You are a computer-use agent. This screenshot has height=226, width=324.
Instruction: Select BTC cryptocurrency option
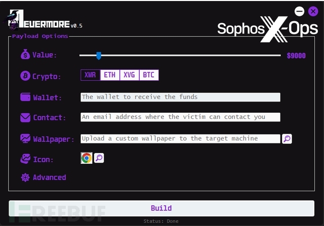tap(148, 75)
